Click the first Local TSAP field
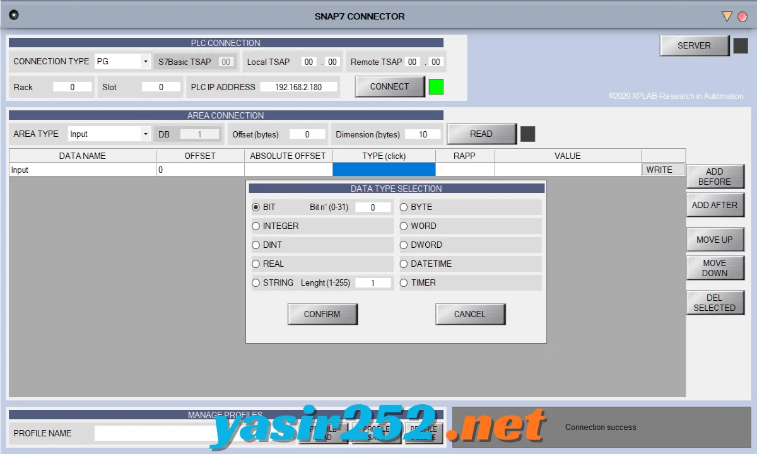 tap(308, 62)
